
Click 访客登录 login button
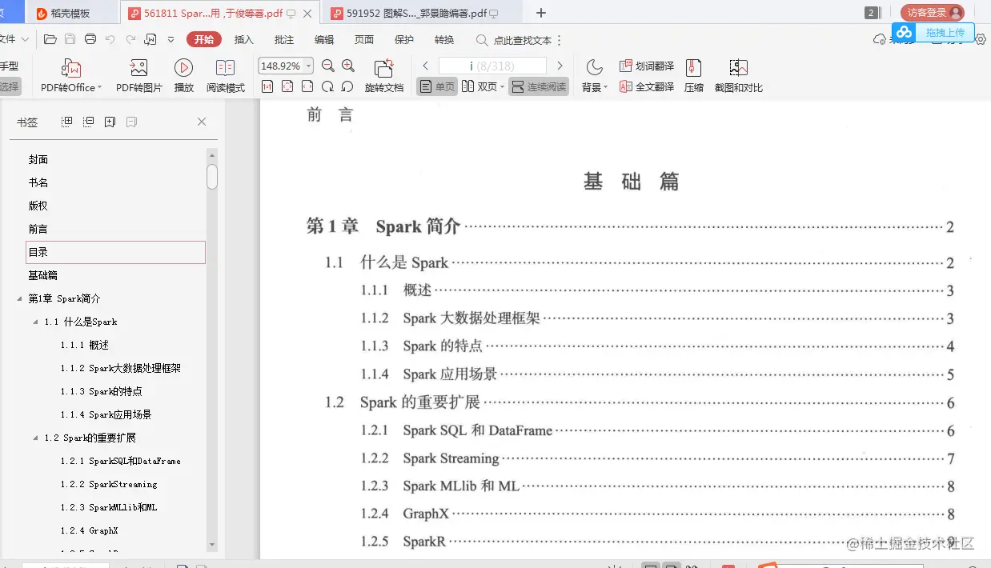932,13
